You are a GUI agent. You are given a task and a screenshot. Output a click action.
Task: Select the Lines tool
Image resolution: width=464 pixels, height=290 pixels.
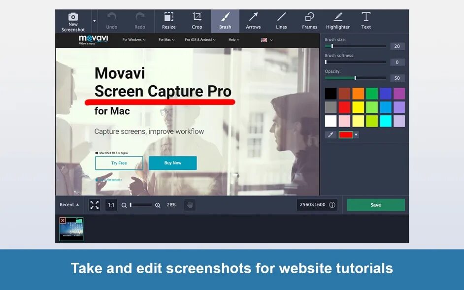[x=281, y=21]
